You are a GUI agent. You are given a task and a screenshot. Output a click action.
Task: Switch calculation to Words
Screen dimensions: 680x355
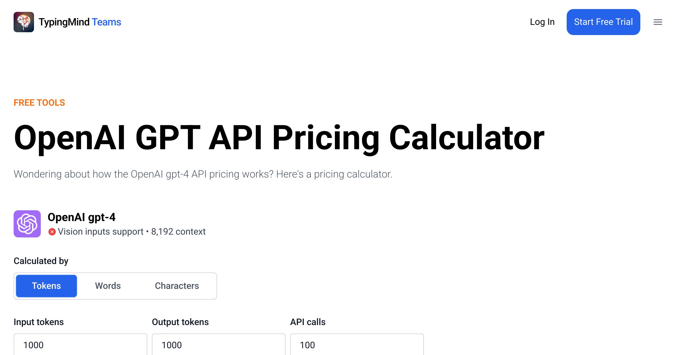pos(108,286)
